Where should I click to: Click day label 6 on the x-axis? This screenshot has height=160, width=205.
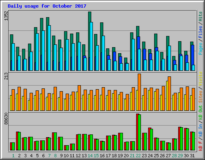[43, 156]
